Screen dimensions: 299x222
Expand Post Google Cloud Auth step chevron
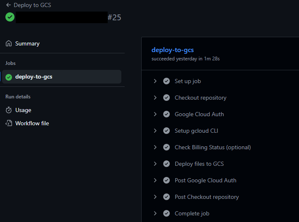pyautogui.click(x=155, y=180)
